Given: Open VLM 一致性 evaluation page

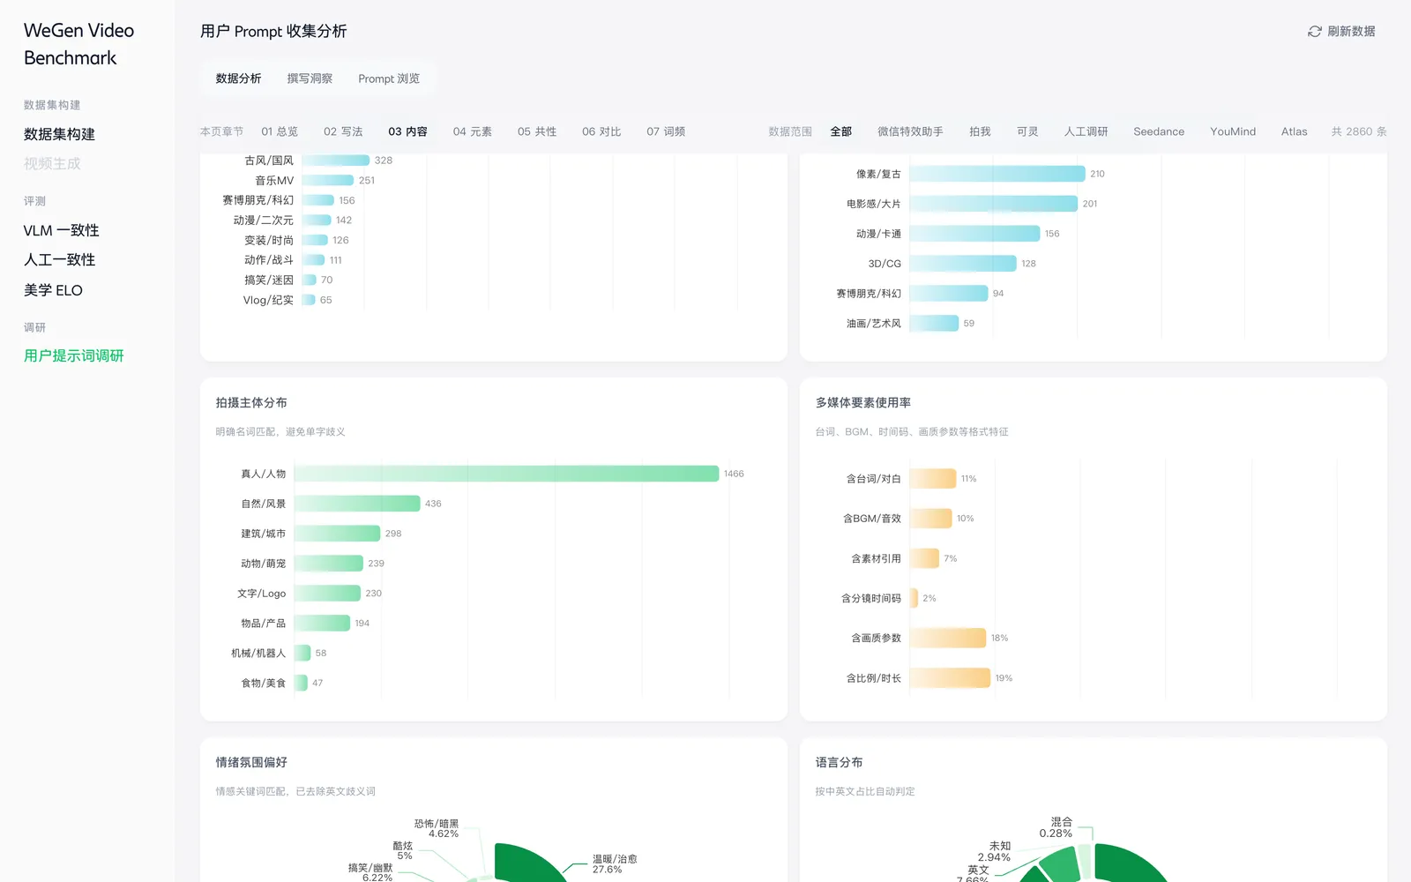Looking at the screenshot, I should [x=61, y=230].
